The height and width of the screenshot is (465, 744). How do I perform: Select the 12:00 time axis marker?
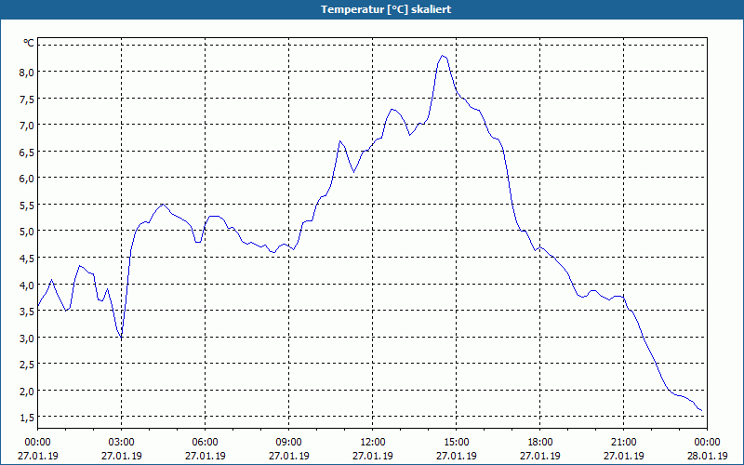pos(373,443)
